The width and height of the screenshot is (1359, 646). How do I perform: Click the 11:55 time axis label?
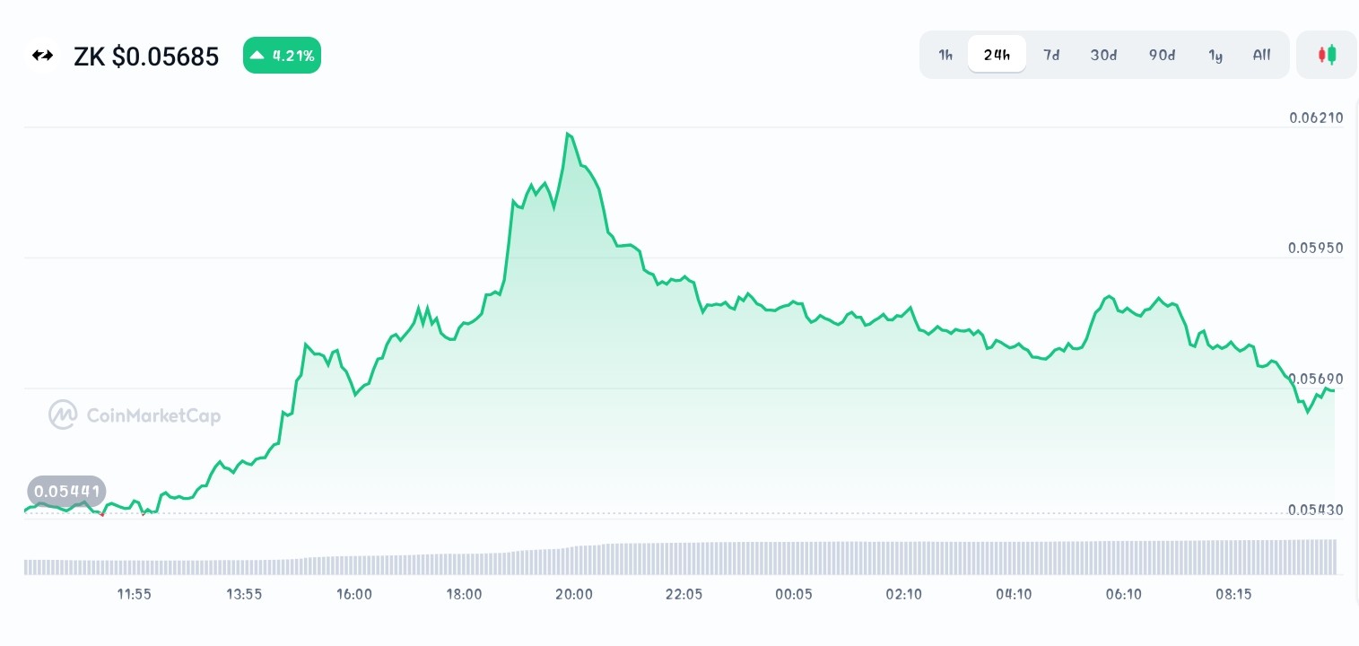point(134,594)
